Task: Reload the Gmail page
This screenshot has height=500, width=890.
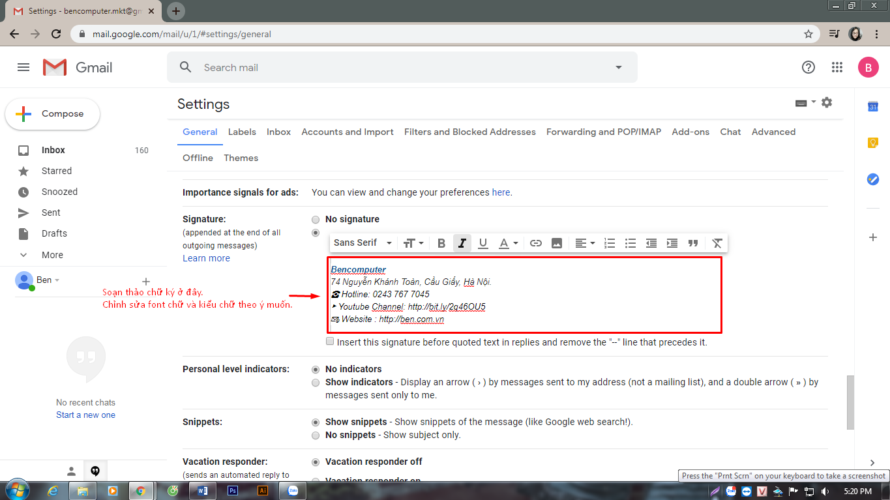Action: pyautogui.click(x=56, y=34)
